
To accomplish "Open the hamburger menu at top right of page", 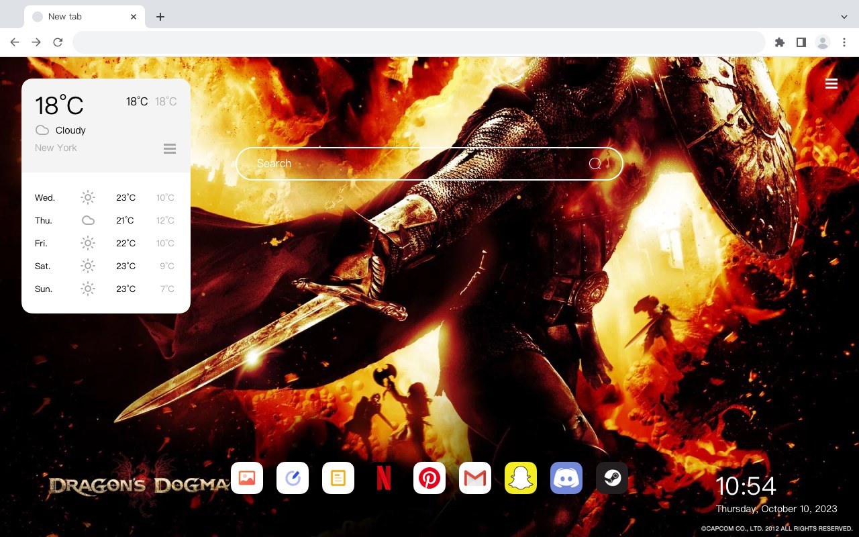I will 831,83.
